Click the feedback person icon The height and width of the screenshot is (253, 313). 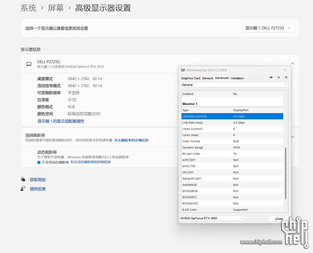point(23,189)
